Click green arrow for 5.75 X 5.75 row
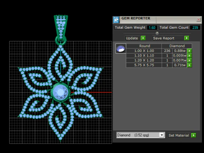This screenshot has height=153, width=204. pyautogui.click(x=190, y=65)
